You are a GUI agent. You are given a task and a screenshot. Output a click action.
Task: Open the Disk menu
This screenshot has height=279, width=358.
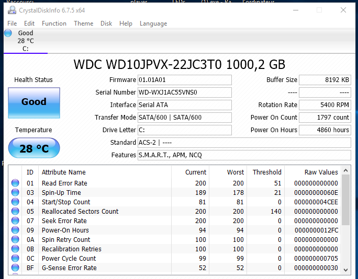[106, 24]
